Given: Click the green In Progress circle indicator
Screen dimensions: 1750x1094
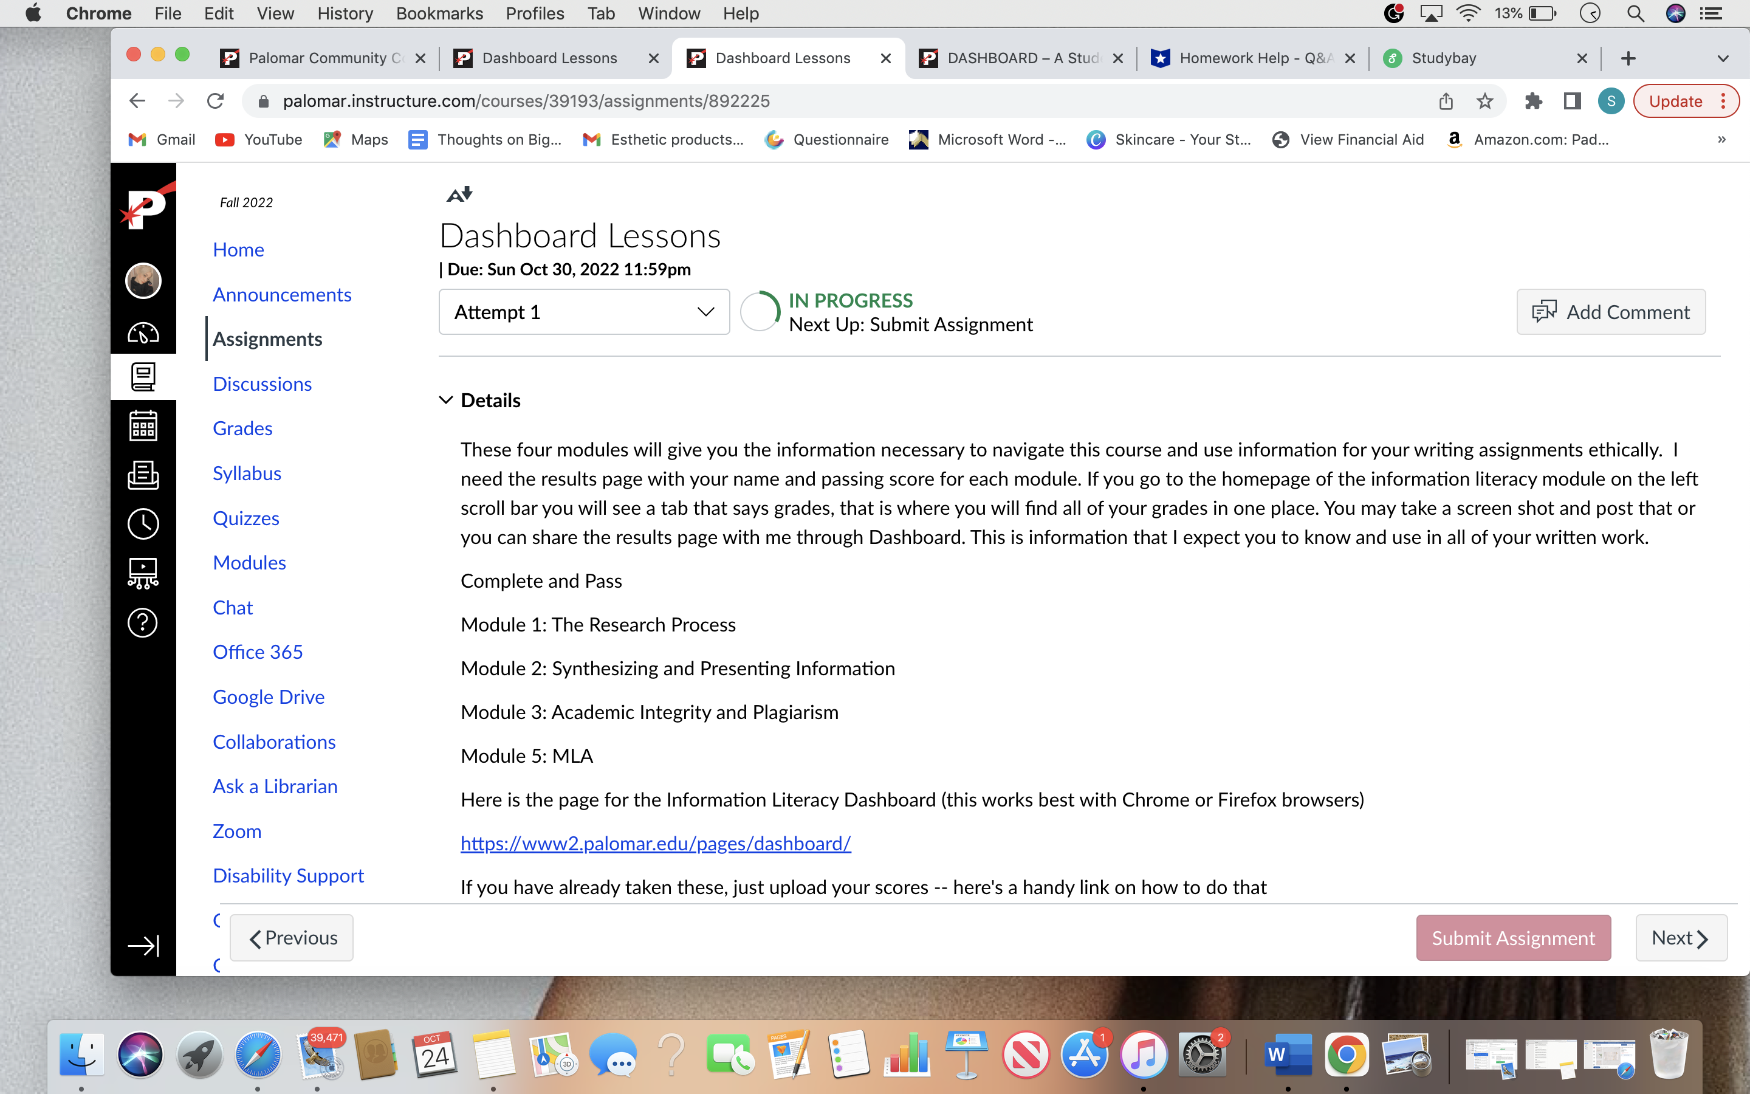Looking at the screenshot, I should click(x=761, y=311).
